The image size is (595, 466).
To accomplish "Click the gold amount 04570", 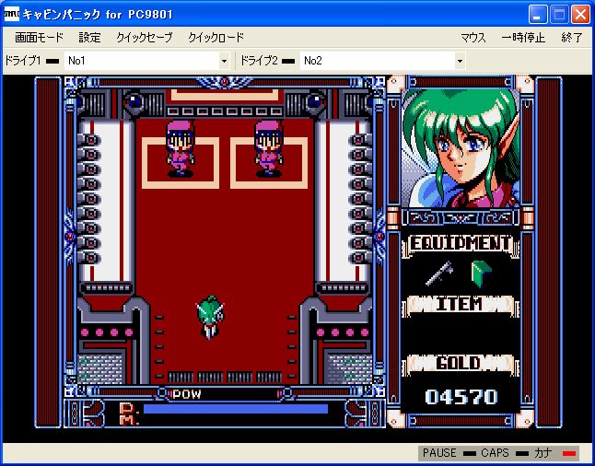I will point(461,397).
